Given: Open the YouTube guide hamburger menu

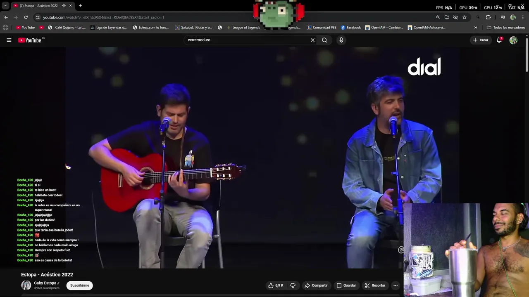Looking at the screenshot, I should (x=9, y=40).
